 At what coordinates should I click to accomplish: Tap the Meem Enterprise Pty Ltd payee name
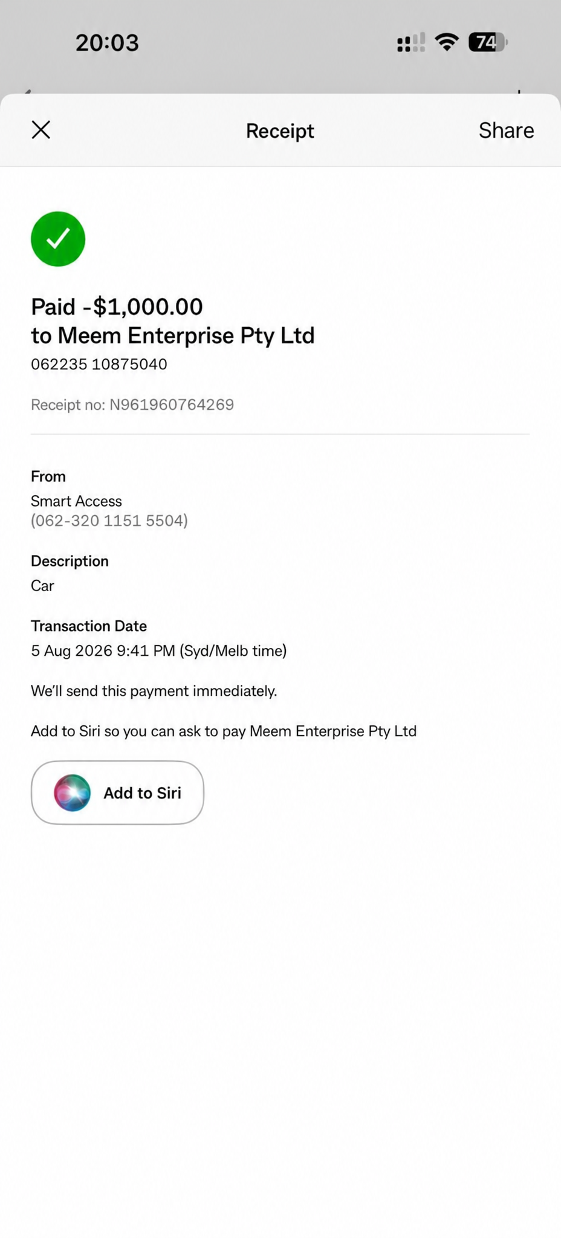(x=186, y=335)
